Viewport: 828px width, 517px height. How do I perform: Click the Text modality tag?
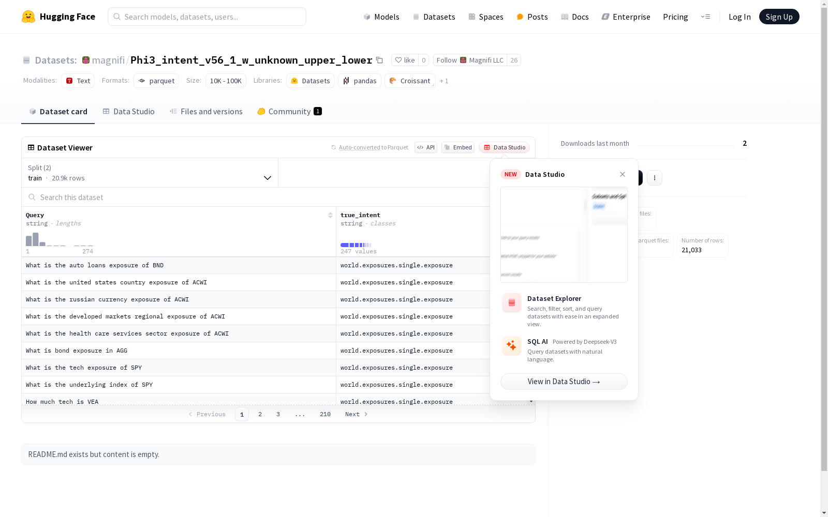[x=78, y=81]
